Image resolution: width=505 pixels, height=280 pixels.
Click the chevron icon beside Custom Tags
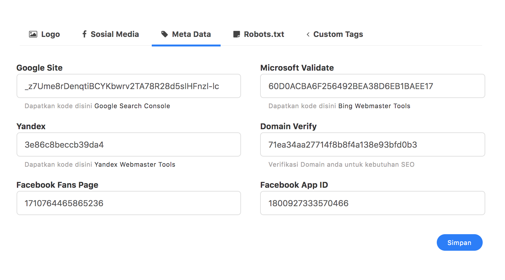pos(308,34)
